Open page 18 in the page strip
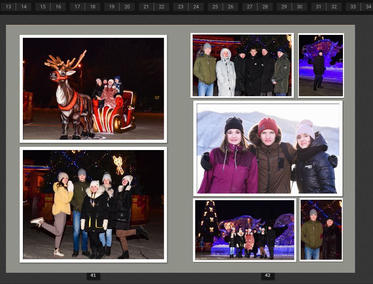373x284 pixels. [93, 7]
